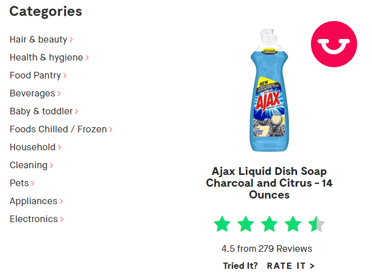372x277 pixels.
Task: Open the Ajax Liquid Dish Soap product title
Action: [269, 183]
